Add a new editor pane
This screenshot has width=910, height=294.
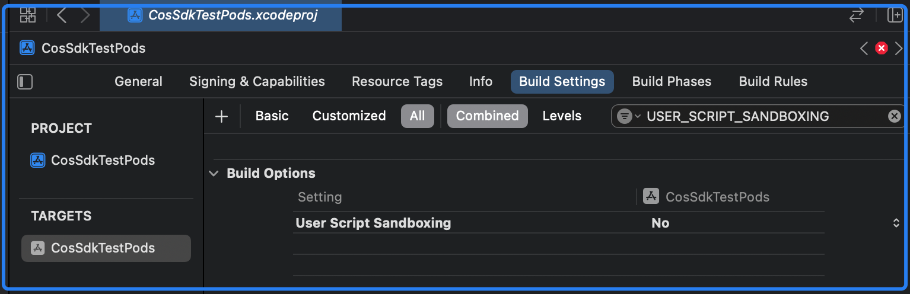[894, 15]
